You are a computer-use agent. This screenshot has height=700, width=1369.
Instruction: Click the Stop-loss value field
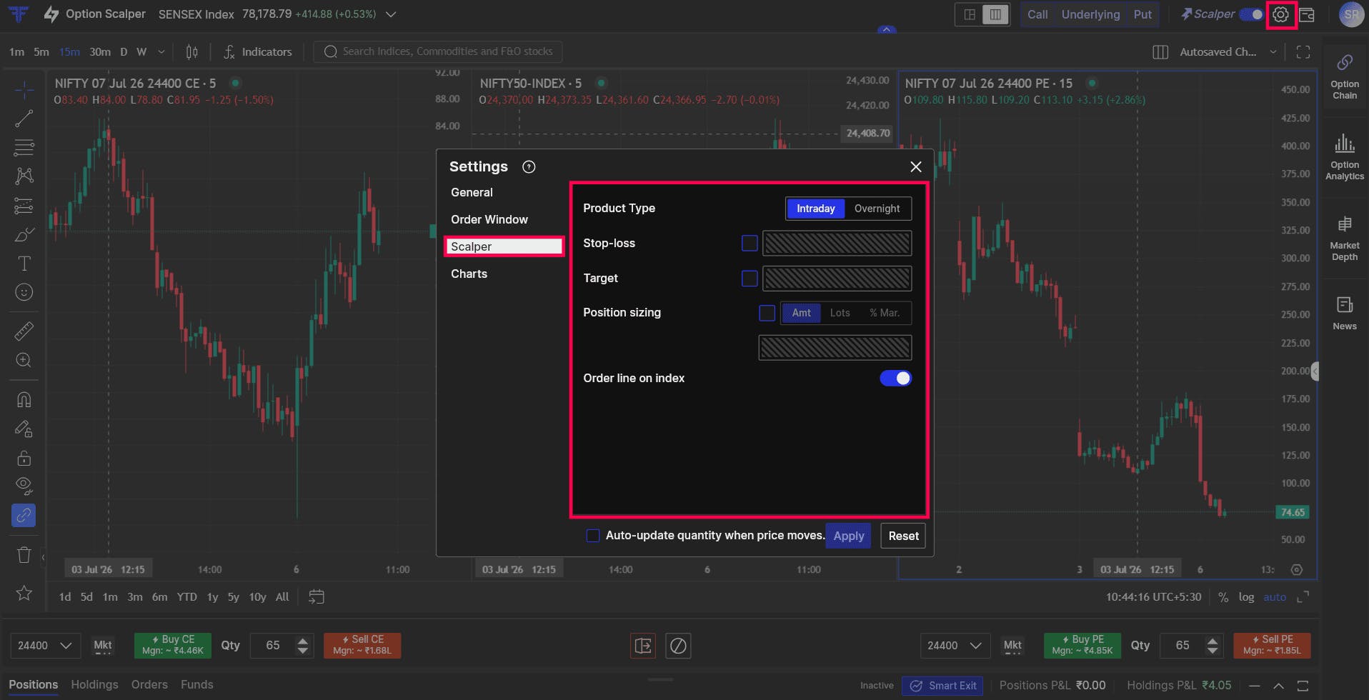837,244
